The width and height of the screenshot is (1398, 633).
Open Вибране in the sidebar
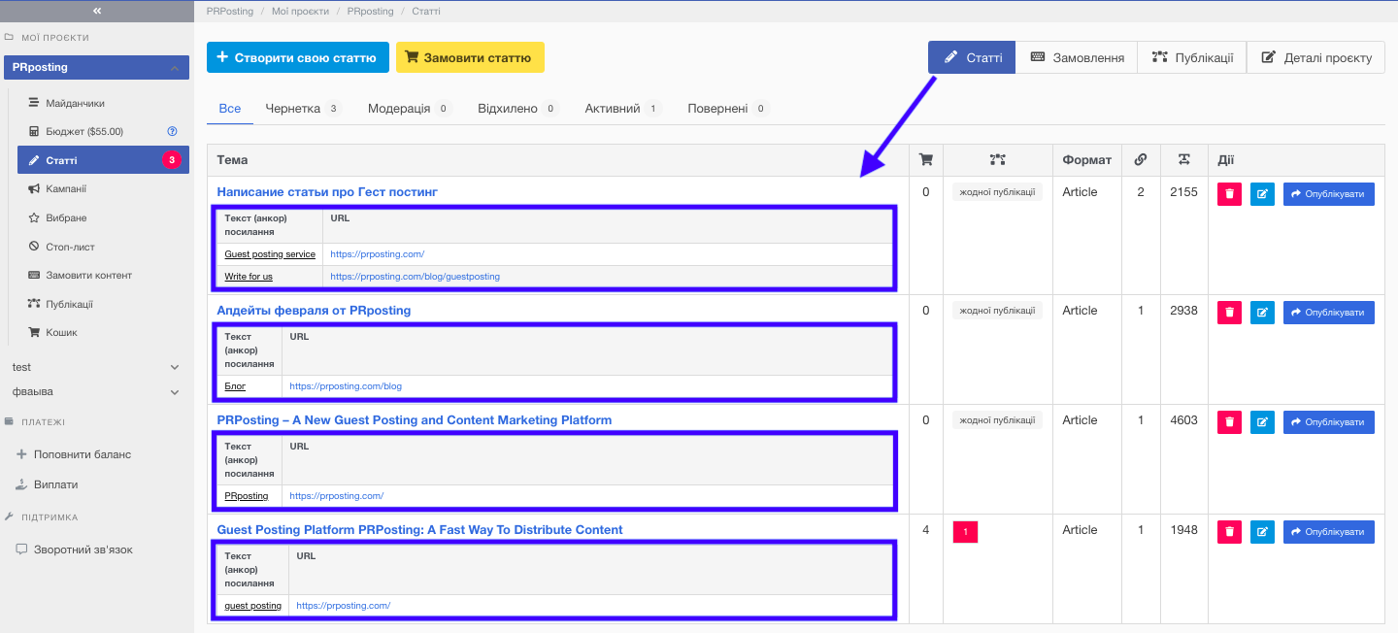pos(66,217)
